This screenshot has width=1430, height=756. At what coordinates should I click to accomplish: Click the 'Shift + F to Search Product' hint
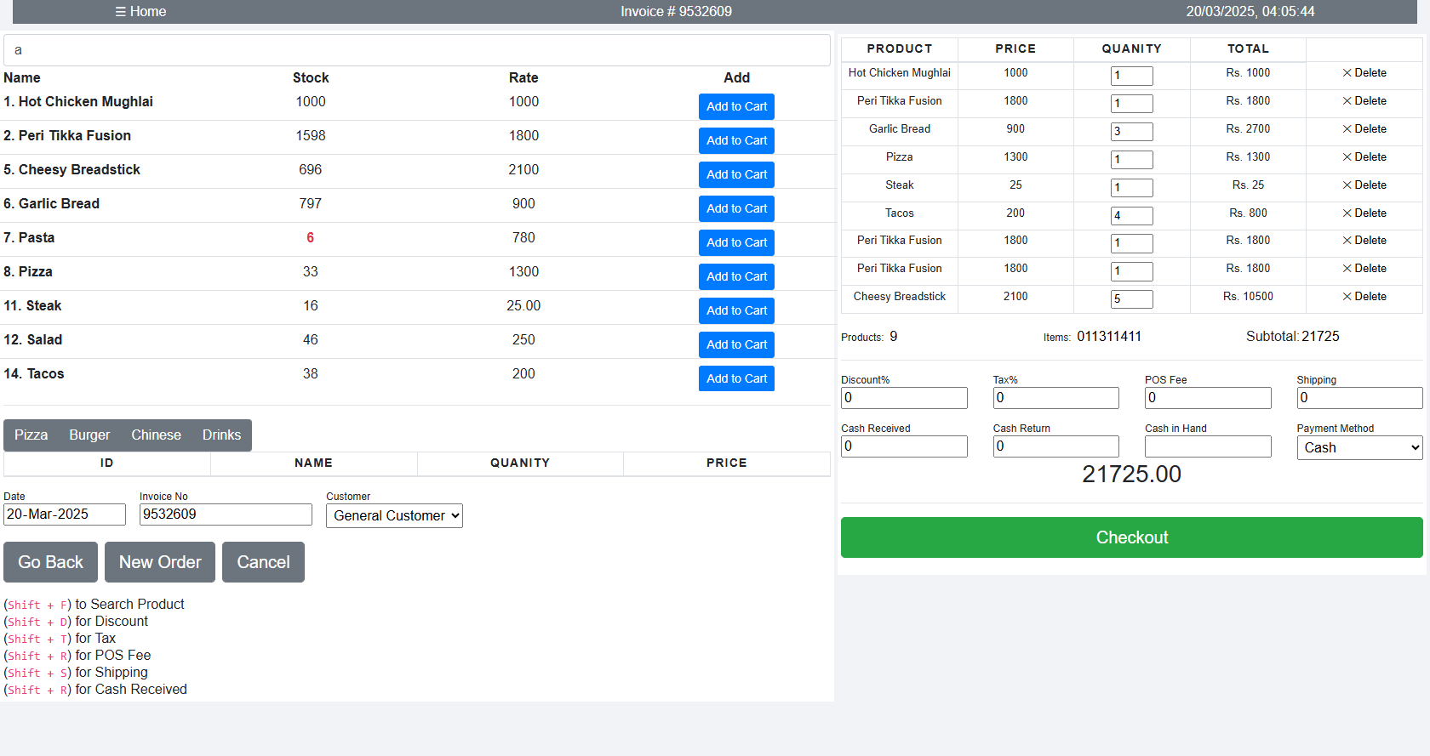click(94, 604)
